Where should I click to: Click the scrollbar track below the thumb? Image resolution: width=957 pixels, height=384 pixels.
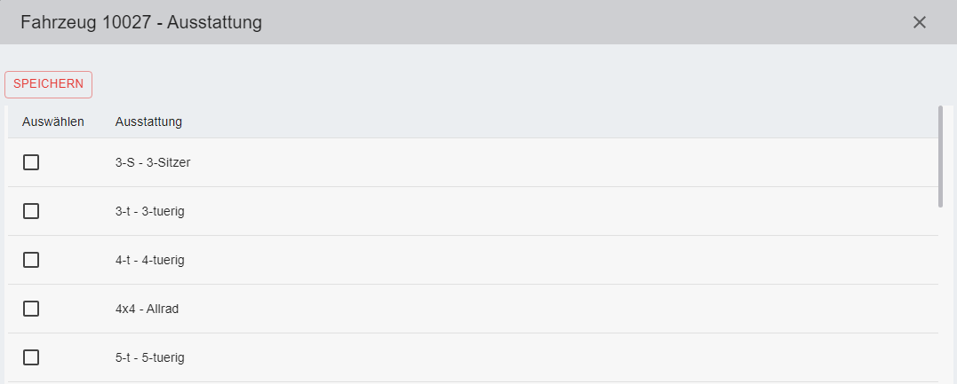click(940, 293)
